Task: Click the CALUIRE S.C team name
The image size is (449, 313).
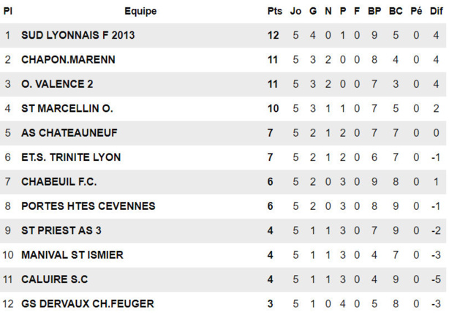Action: click(56, 279)
